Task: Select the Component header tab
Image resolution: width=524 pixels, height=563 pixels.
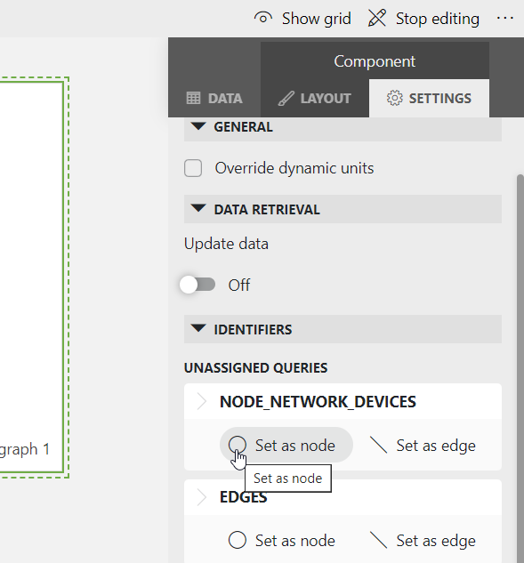Action: 375,61
